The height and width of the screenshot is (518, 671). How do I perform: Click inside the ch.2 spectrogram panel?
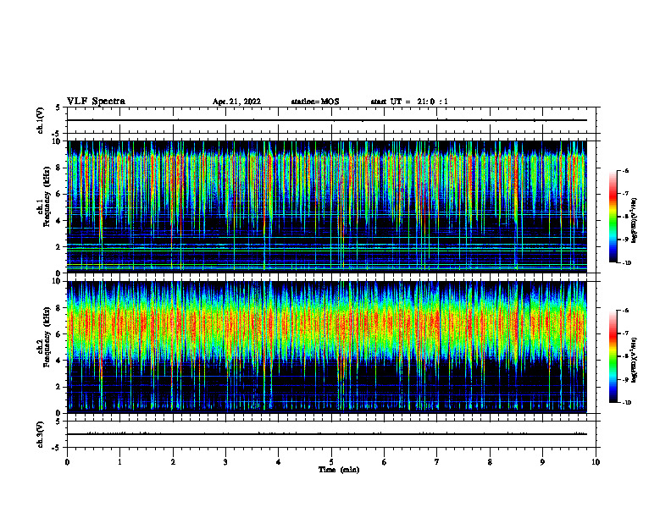327,347
